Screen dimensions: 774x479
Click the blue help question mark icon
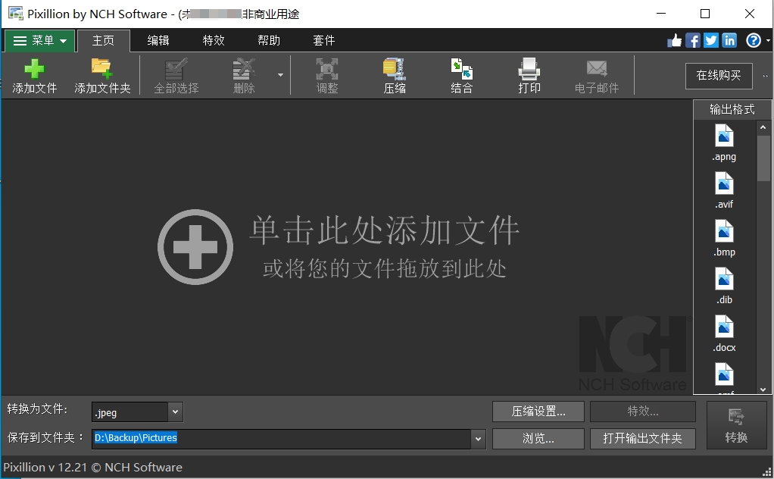[x=754, y=40]
